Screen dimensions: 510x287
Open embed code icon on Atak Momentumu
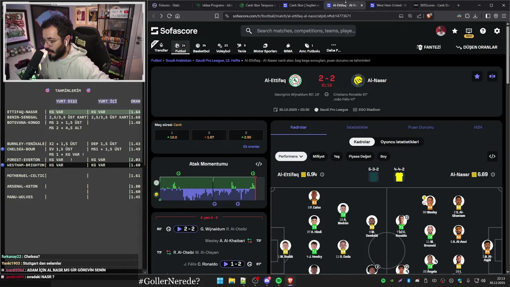tap(259, 164)
